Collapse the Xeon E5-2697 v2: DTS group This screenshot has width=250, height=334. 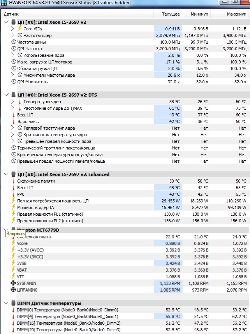coord(6,95)
